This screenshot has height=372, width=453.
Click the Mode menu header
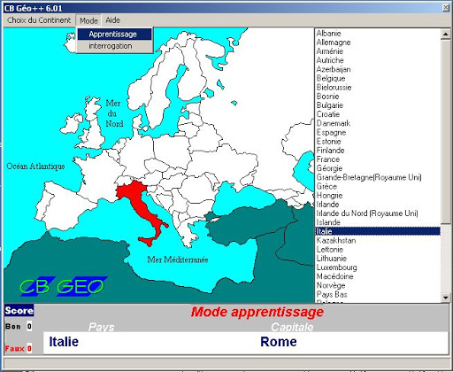click(88, 20)
